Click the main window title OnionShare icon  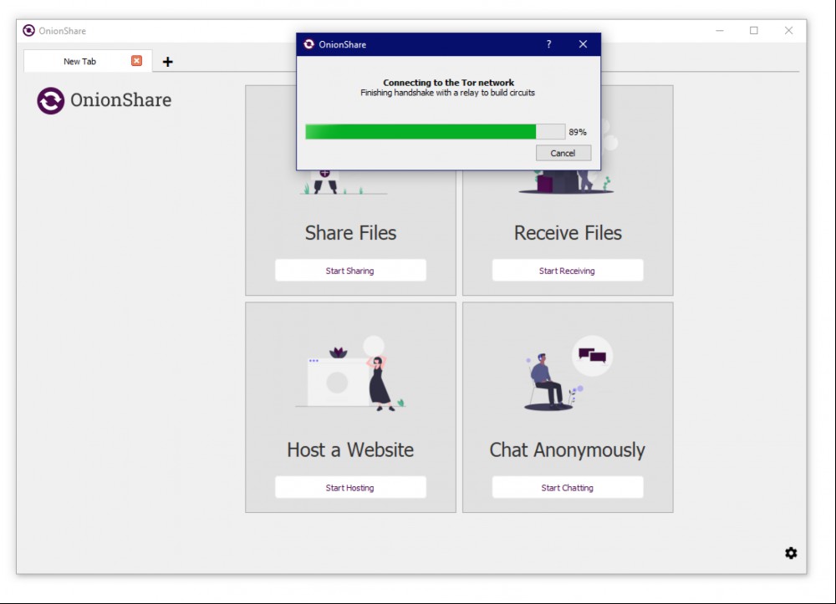tap(28, 31)
